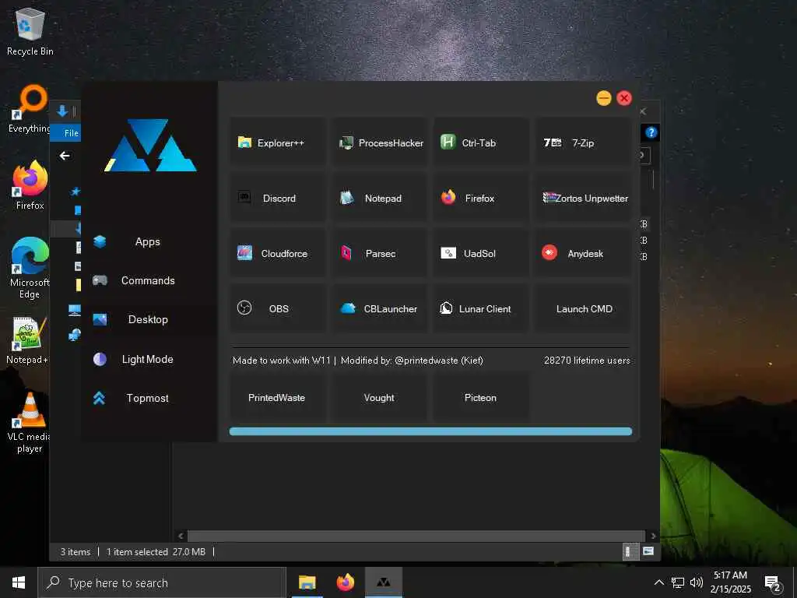The width and height of the screenshot is (797, 598).
Task: Select VLC media player desktop shortcut
Action: tap(30, 423)
